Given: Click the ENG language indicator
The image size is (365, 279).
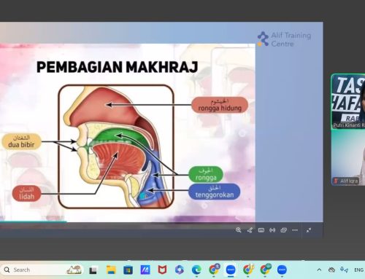Looking at the screenshot, I should pyautogui.click(x=358, y=270).
